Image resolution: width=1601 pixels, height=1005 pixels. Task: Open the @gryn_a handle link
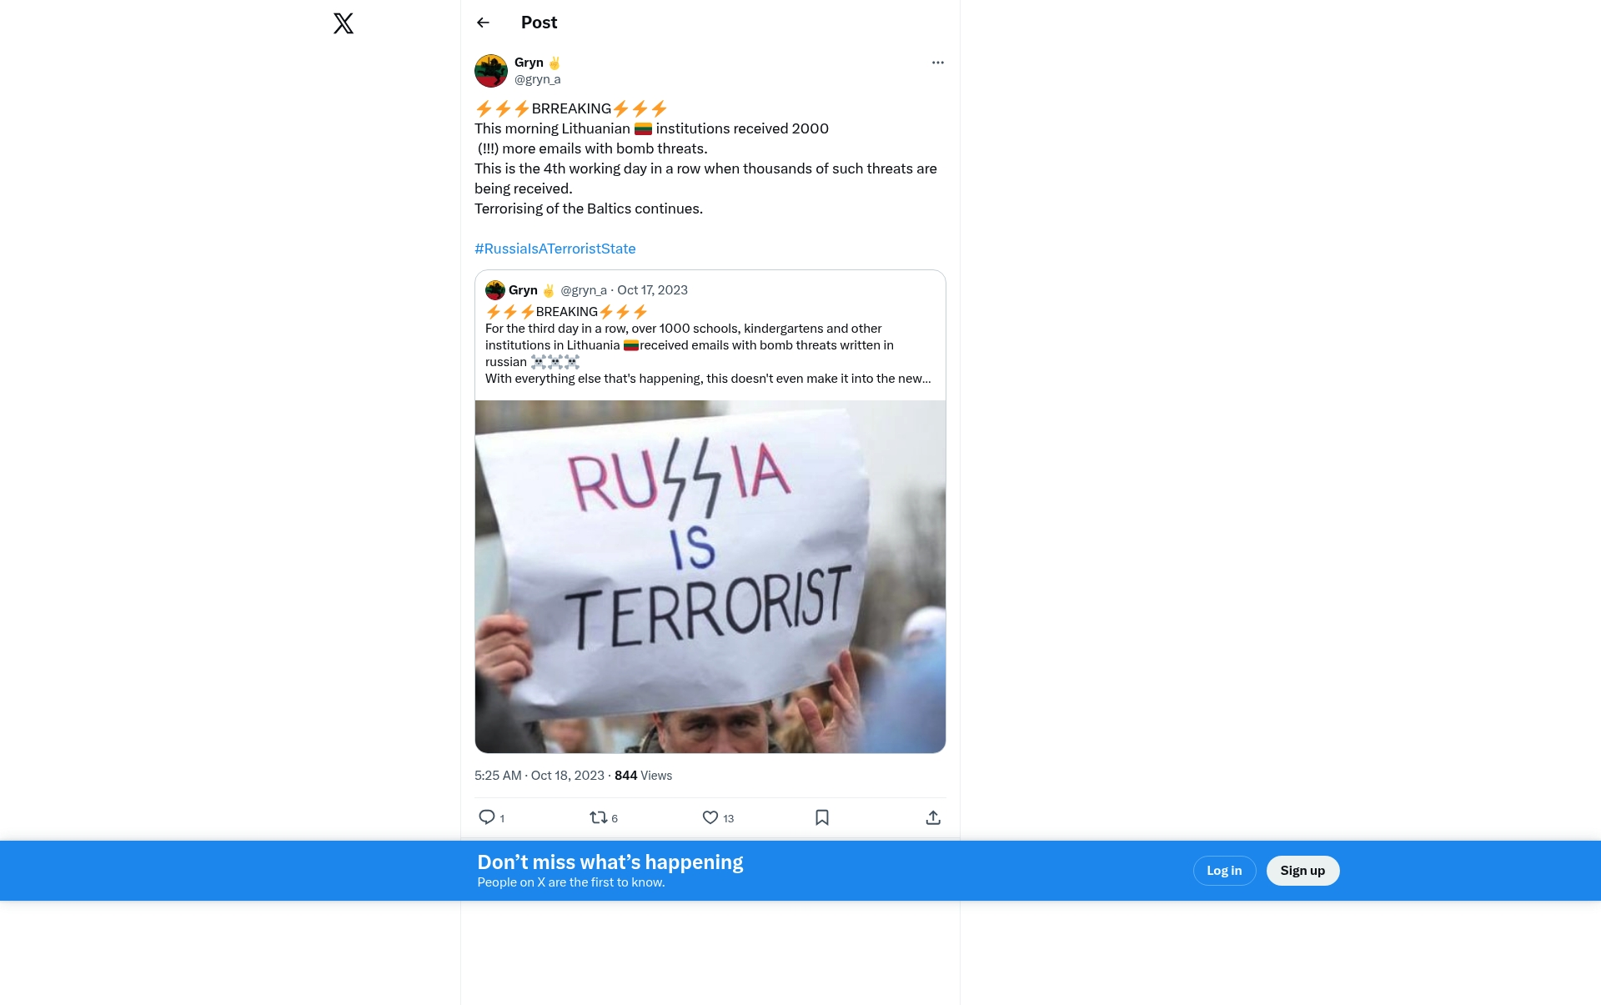coord(537,79)
